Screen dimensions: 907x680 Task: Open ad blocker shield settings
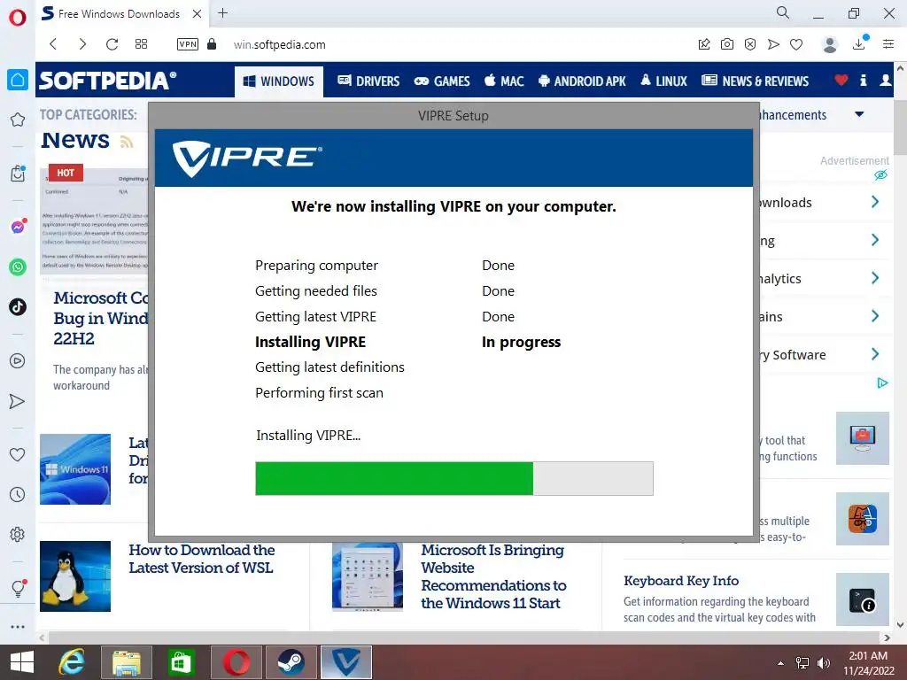[x=750, y=44]
